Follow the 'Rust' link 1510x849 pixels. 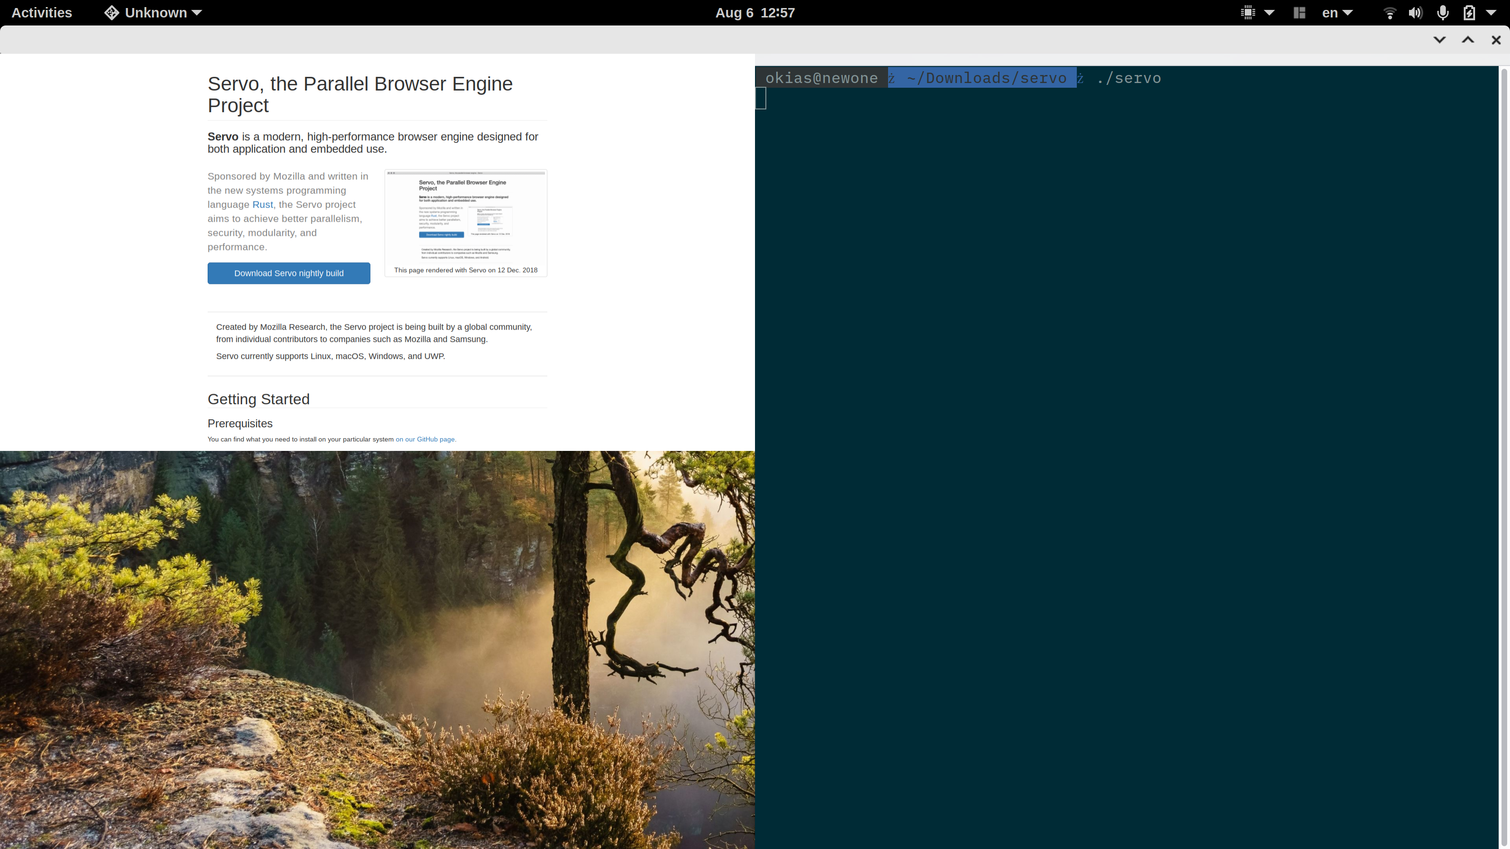pos(263,205)
